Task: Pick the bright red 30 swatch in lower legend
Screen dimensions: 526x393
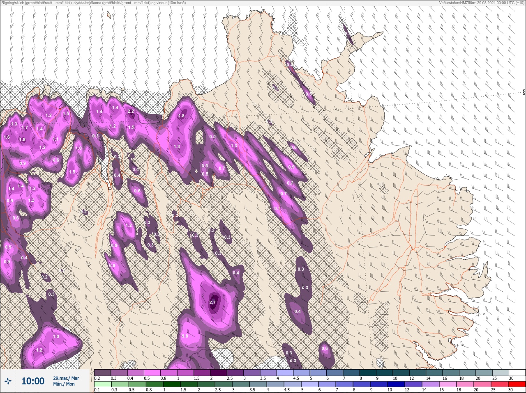Action: (517, 384)
